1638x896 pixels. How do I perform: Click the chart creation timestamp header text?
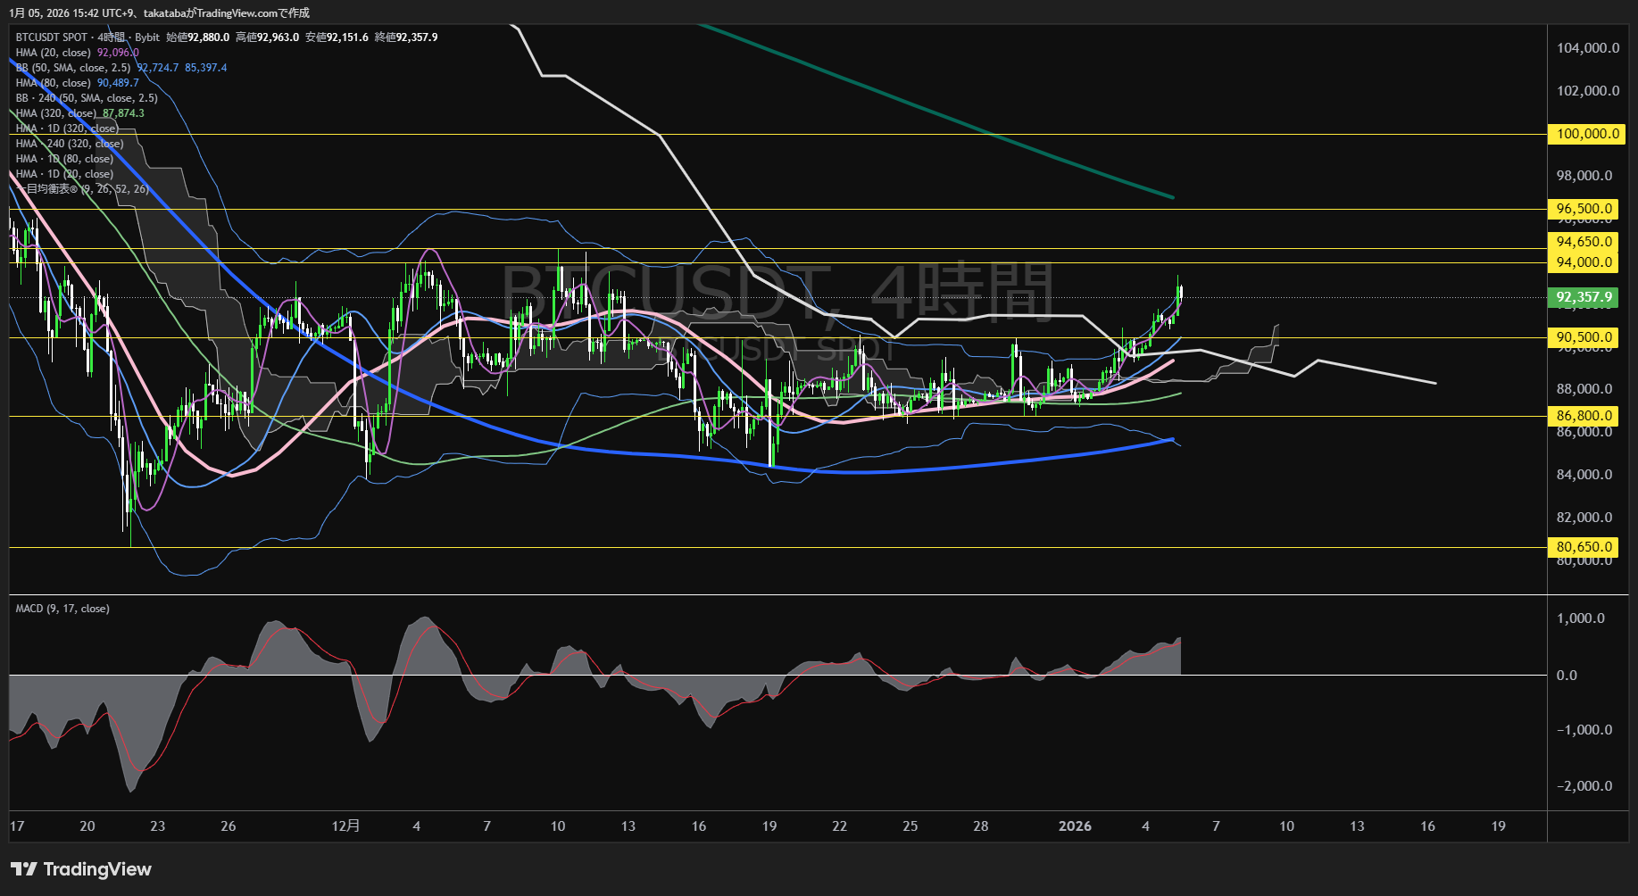point(160,12)
